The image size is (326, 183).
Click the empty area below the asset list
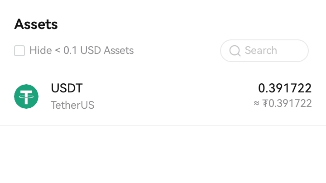[163, 156]
